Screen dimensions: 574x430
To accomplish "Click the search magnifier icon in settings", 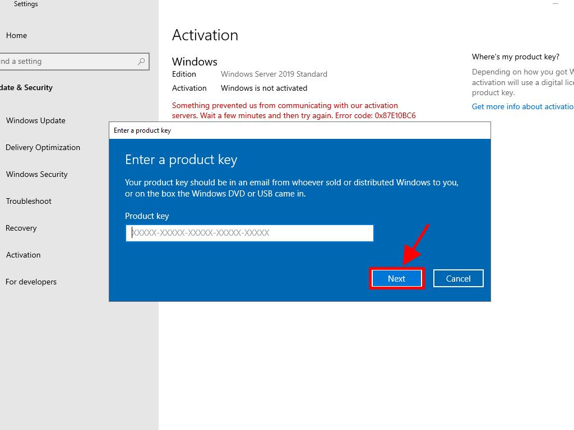I will [x=141, y=62].
